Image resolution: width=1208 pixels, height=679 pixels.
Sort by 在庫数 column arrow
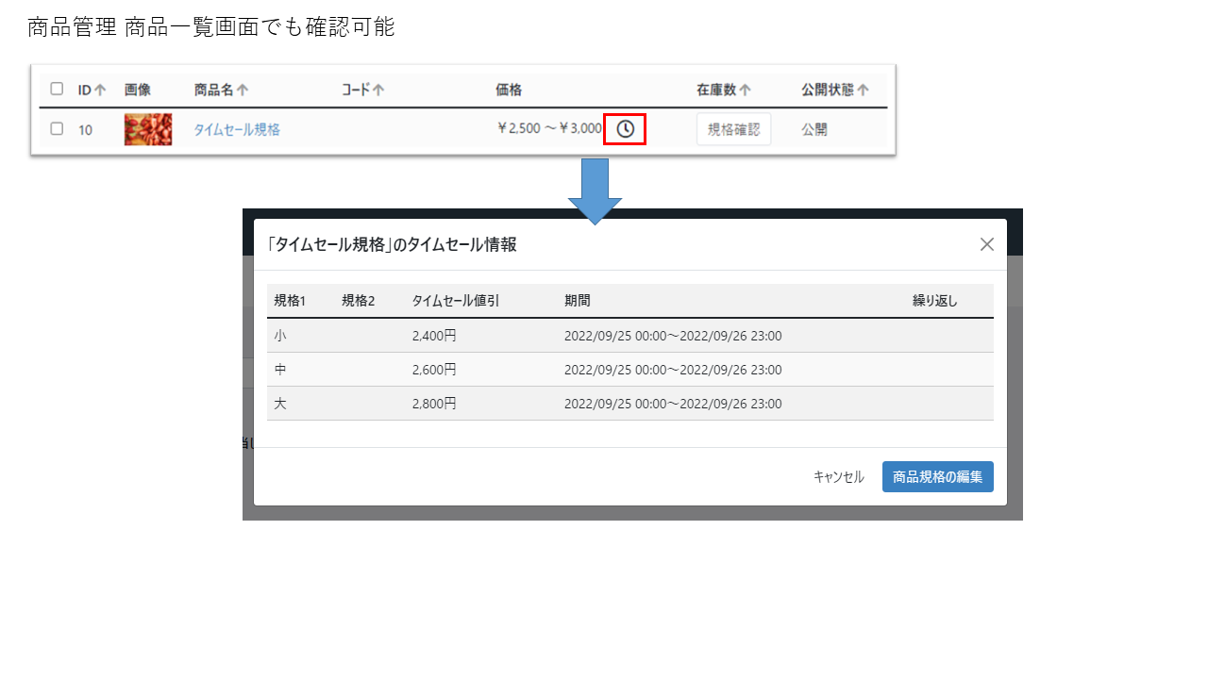tap(745, 91)
